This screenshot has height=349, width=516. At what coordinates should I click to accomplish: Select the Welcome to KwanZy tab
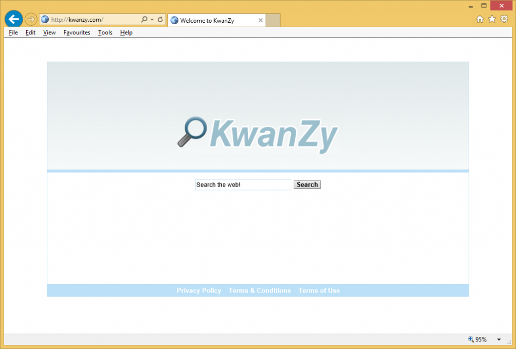click(212, 21)
